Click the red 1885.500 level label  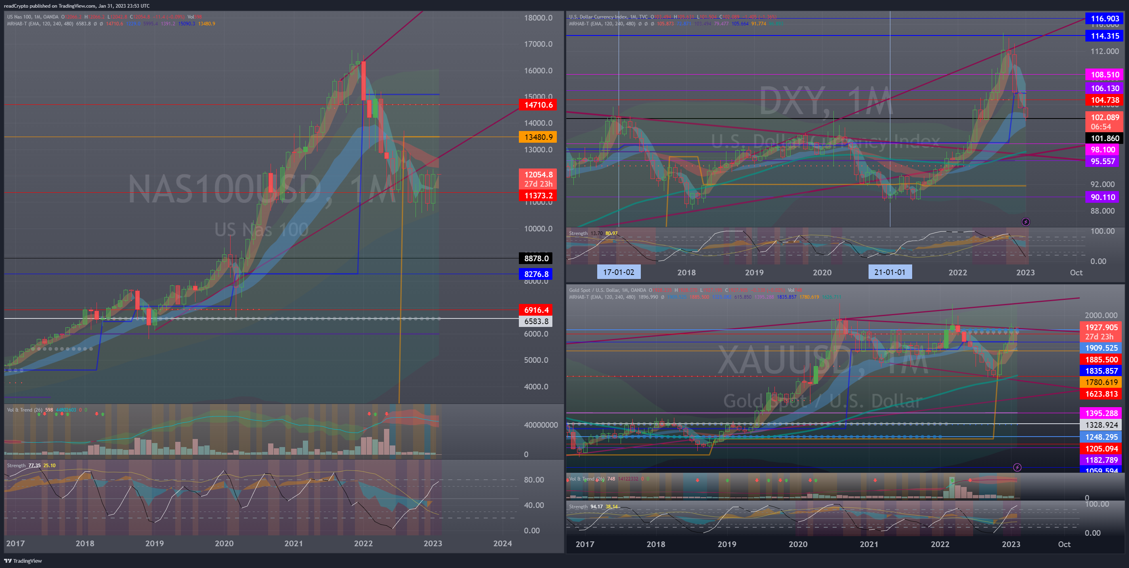tap(1100, 360)
